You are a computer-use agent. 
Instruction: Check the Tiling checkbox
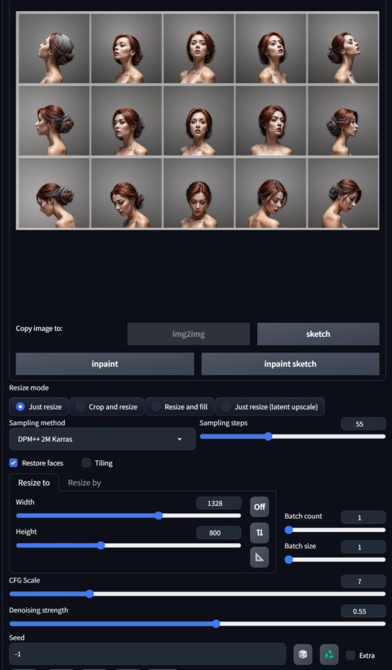86,463
